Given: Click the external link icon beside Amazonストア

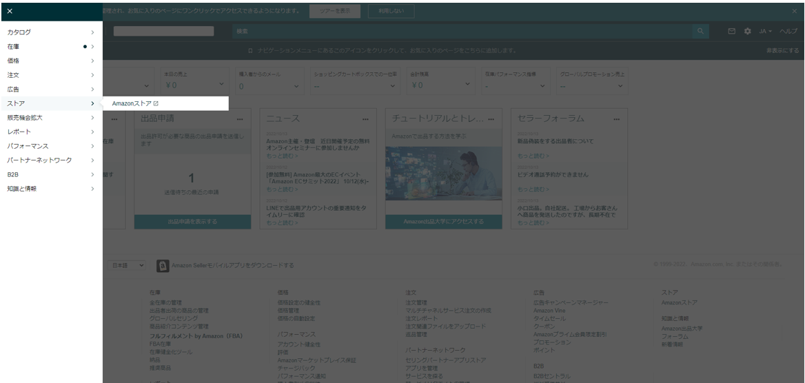Looking at the screenshot, I should 156,104.
